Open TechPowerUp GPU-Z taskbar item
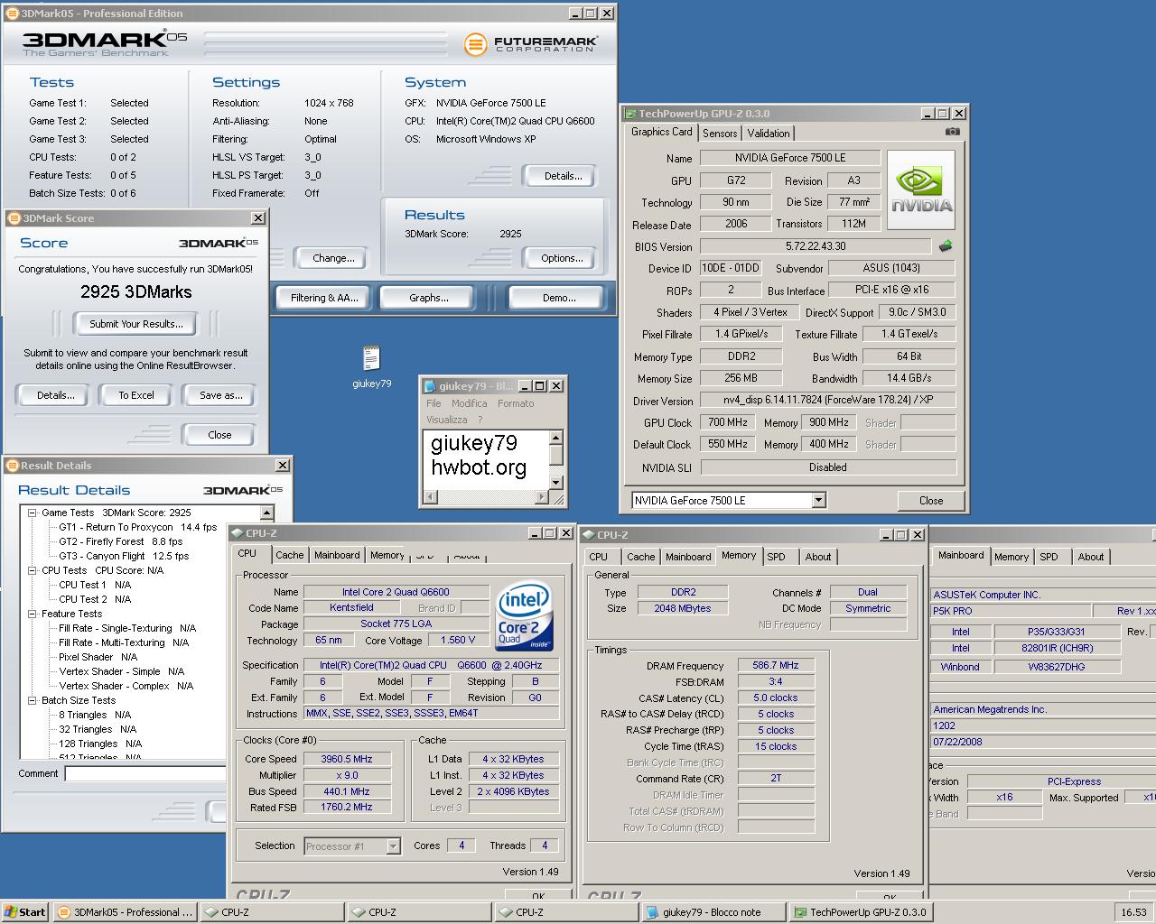Viewport: 1156px width, 924px height. coord(861,912)
